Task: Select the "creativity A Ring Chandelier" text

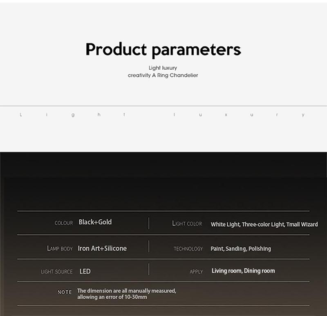Action: 163,75
